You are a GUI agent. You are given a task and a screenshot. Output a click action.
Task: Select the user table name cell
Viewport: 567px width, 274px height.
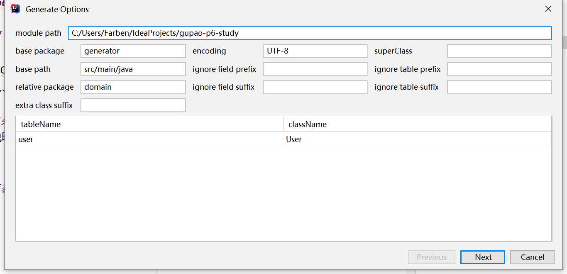click(149, 139)
